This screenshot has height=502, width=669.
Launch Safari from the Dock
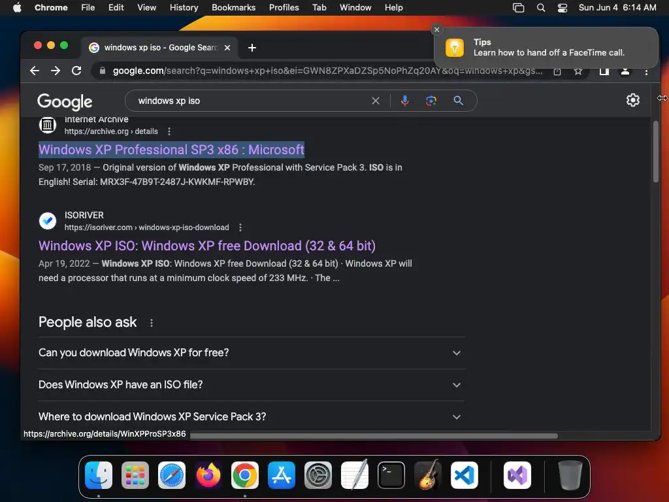click(x=172, y=475)
